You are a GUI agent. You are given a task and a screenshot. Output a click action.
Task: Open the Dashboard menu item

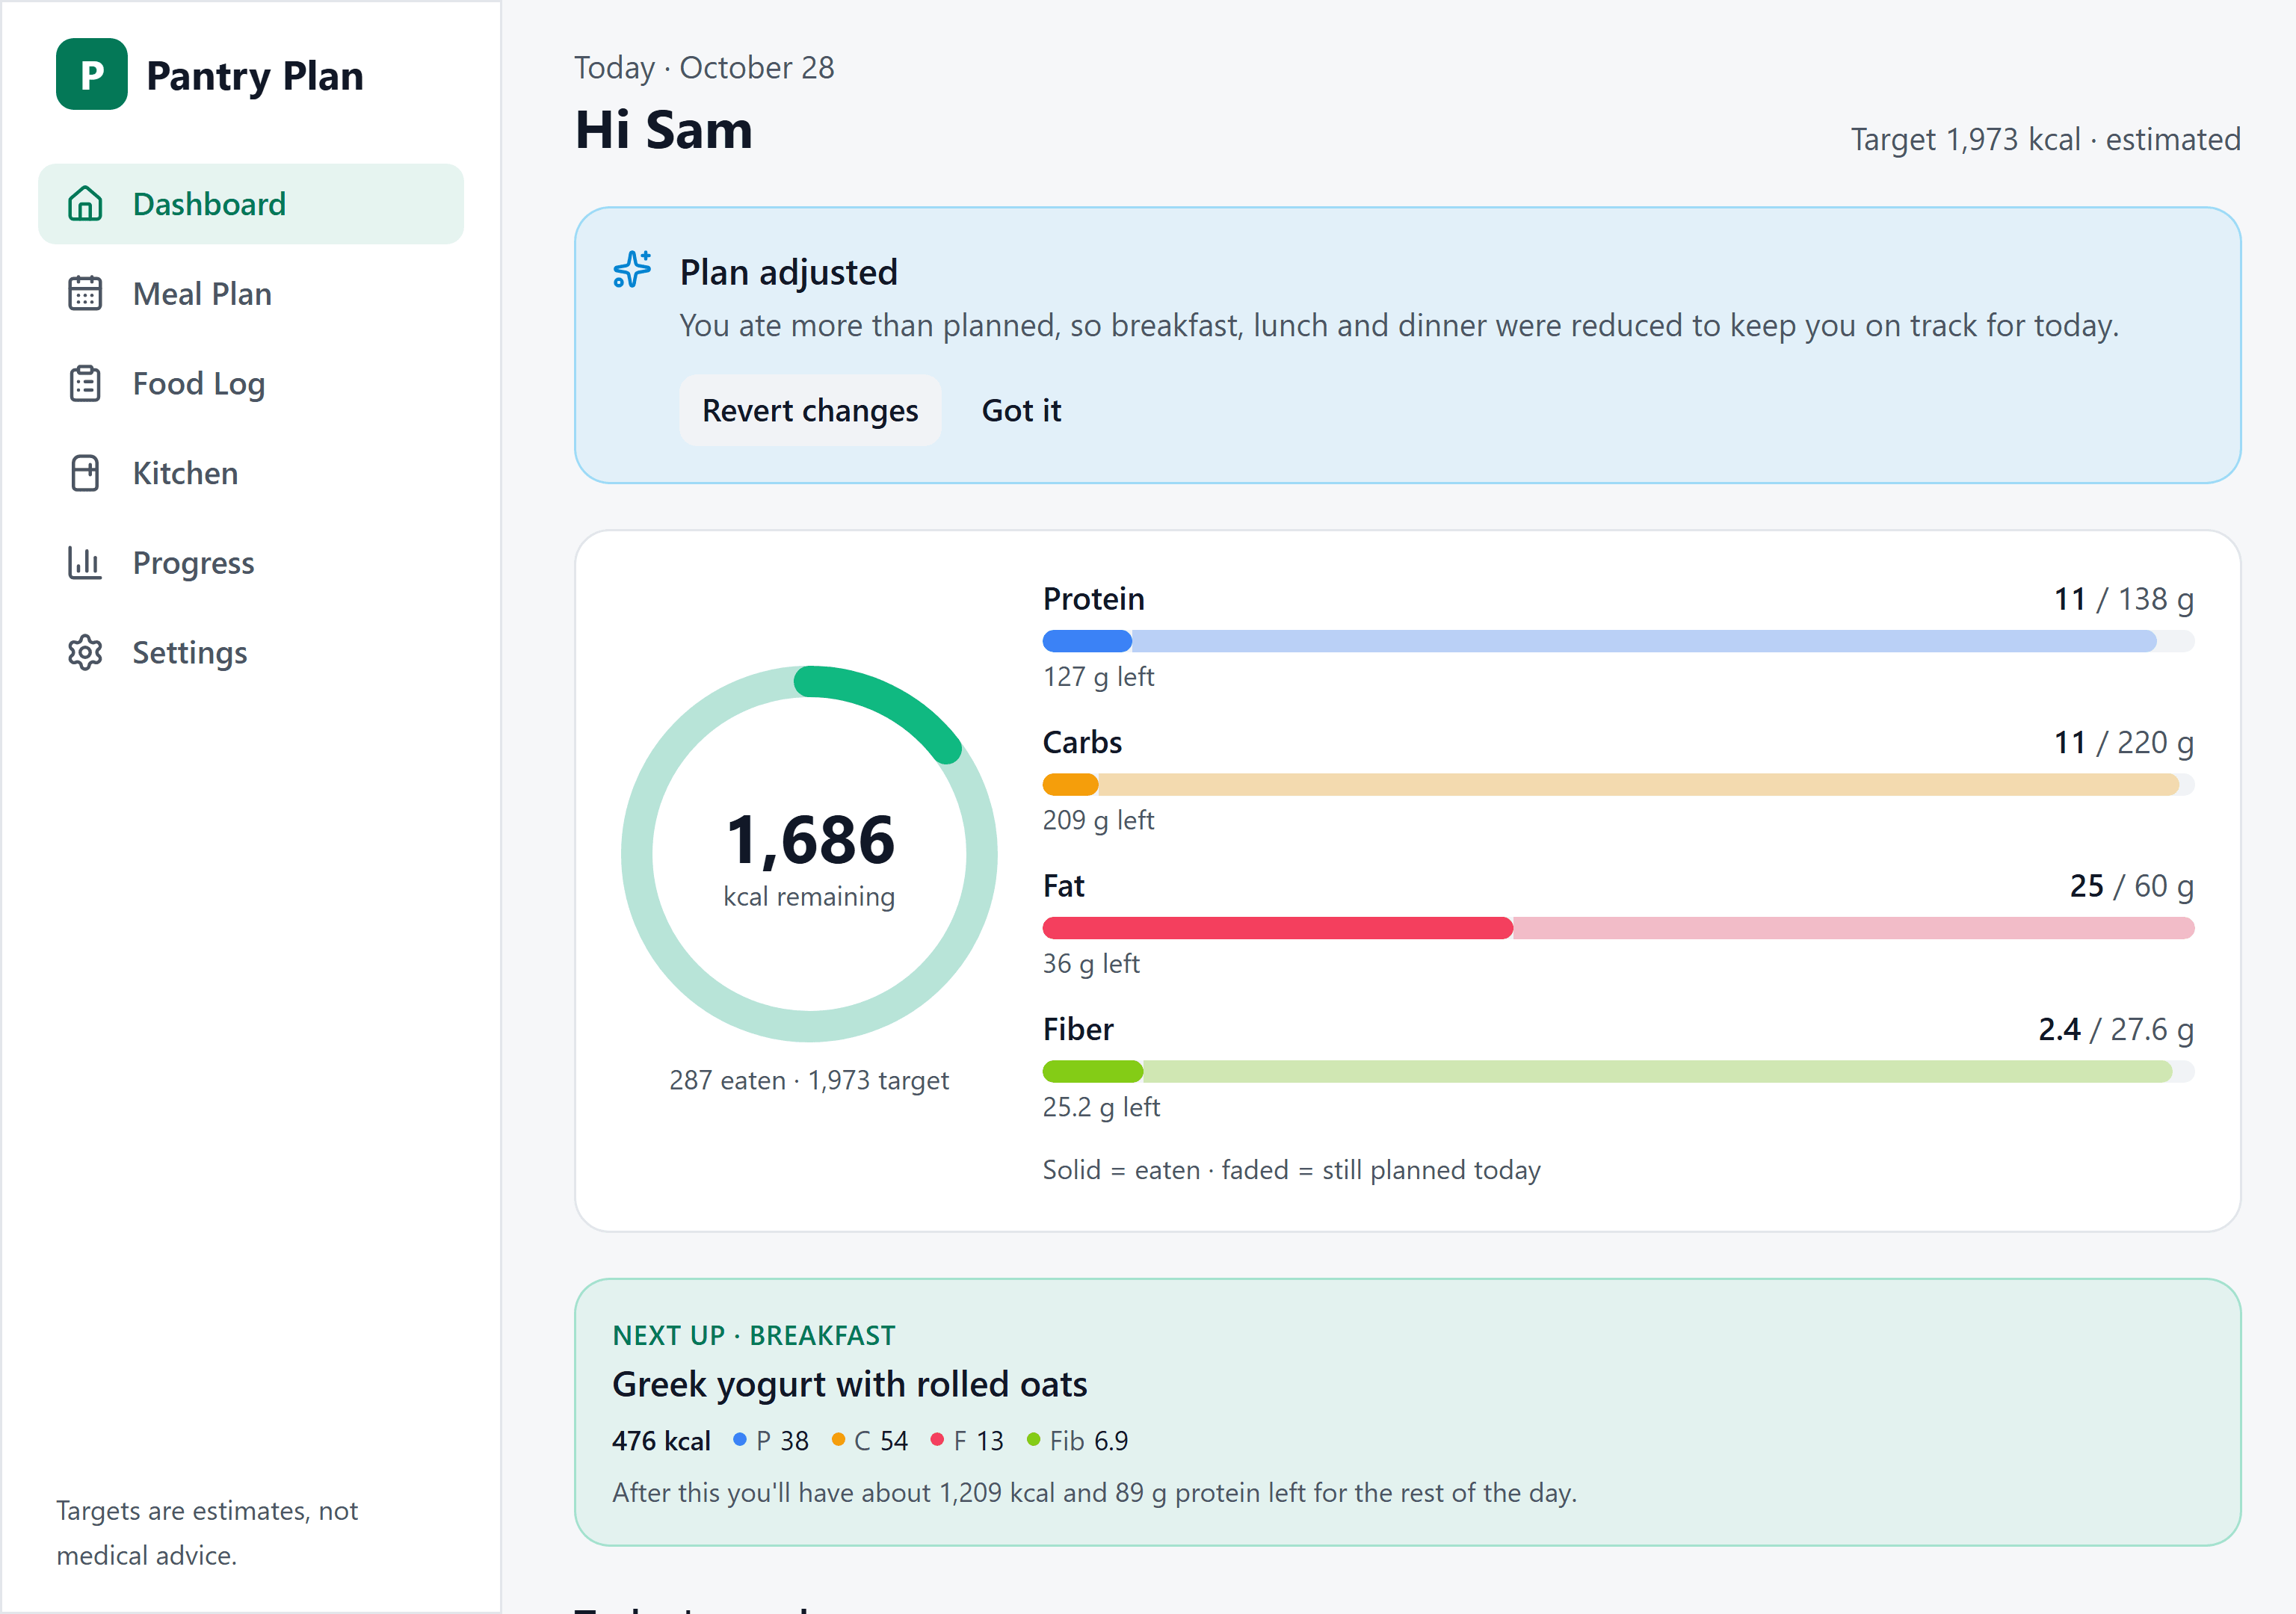(251, 204)
